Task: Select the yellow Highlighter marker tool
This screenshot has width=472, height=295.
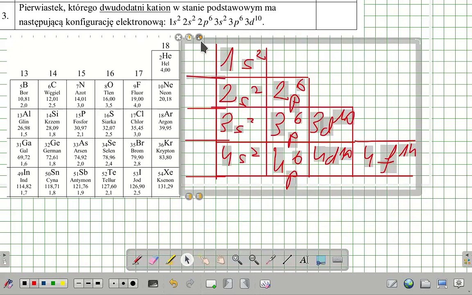Action: 170,260
